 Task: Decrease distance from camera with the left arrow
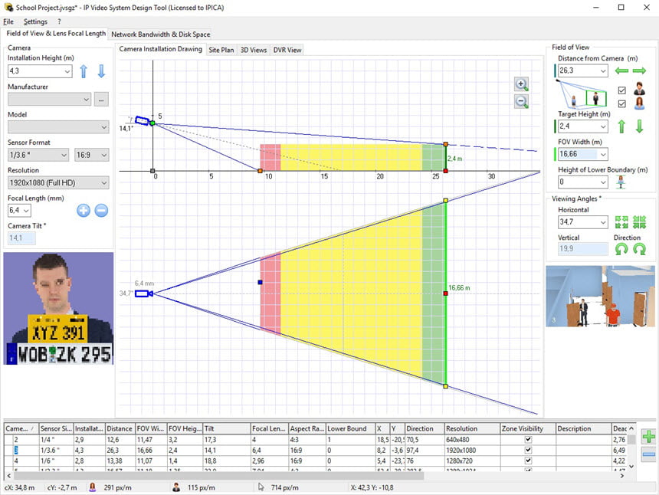click(621, 70)
